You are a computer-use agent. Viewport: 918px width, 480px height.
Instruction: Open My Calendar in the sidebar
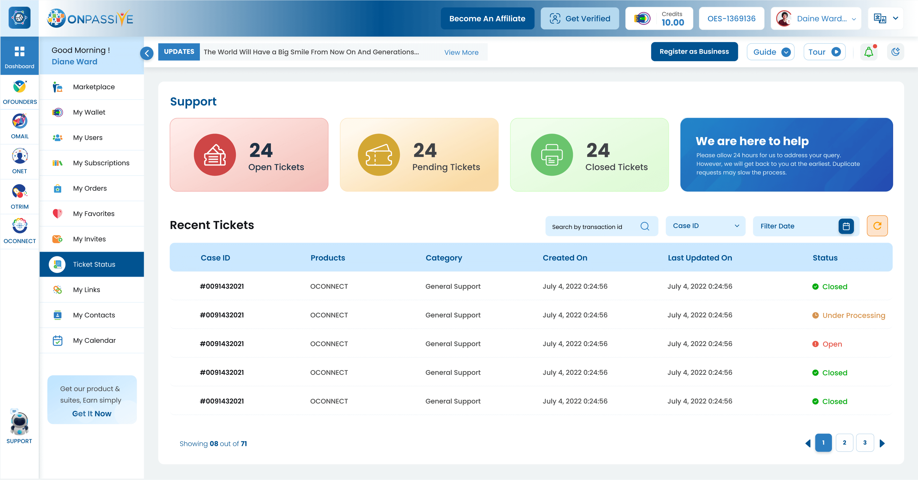tap(91, 340)
